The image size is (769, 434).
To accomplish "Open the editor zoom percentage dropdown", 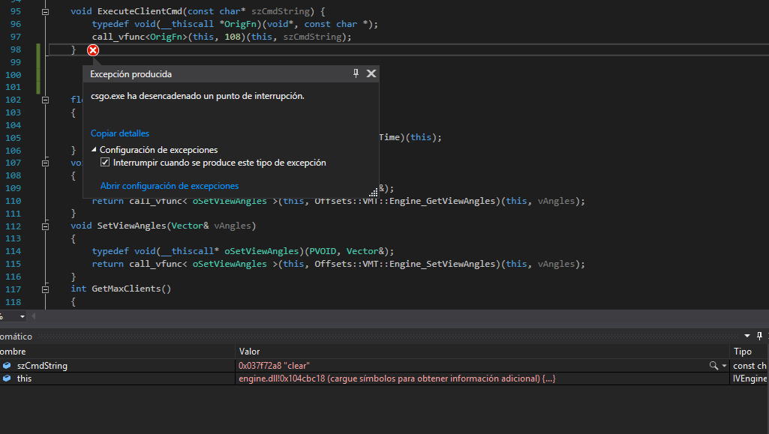I will [x=22, y=317].
